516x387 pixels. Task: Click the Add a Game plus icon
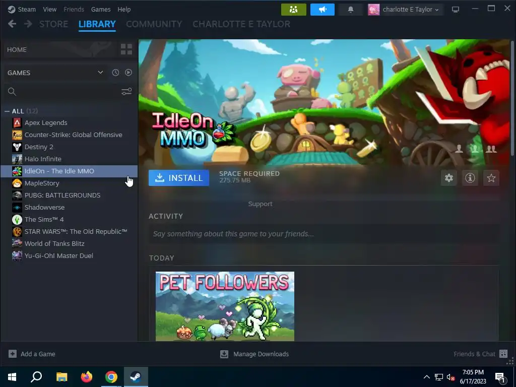13,354
